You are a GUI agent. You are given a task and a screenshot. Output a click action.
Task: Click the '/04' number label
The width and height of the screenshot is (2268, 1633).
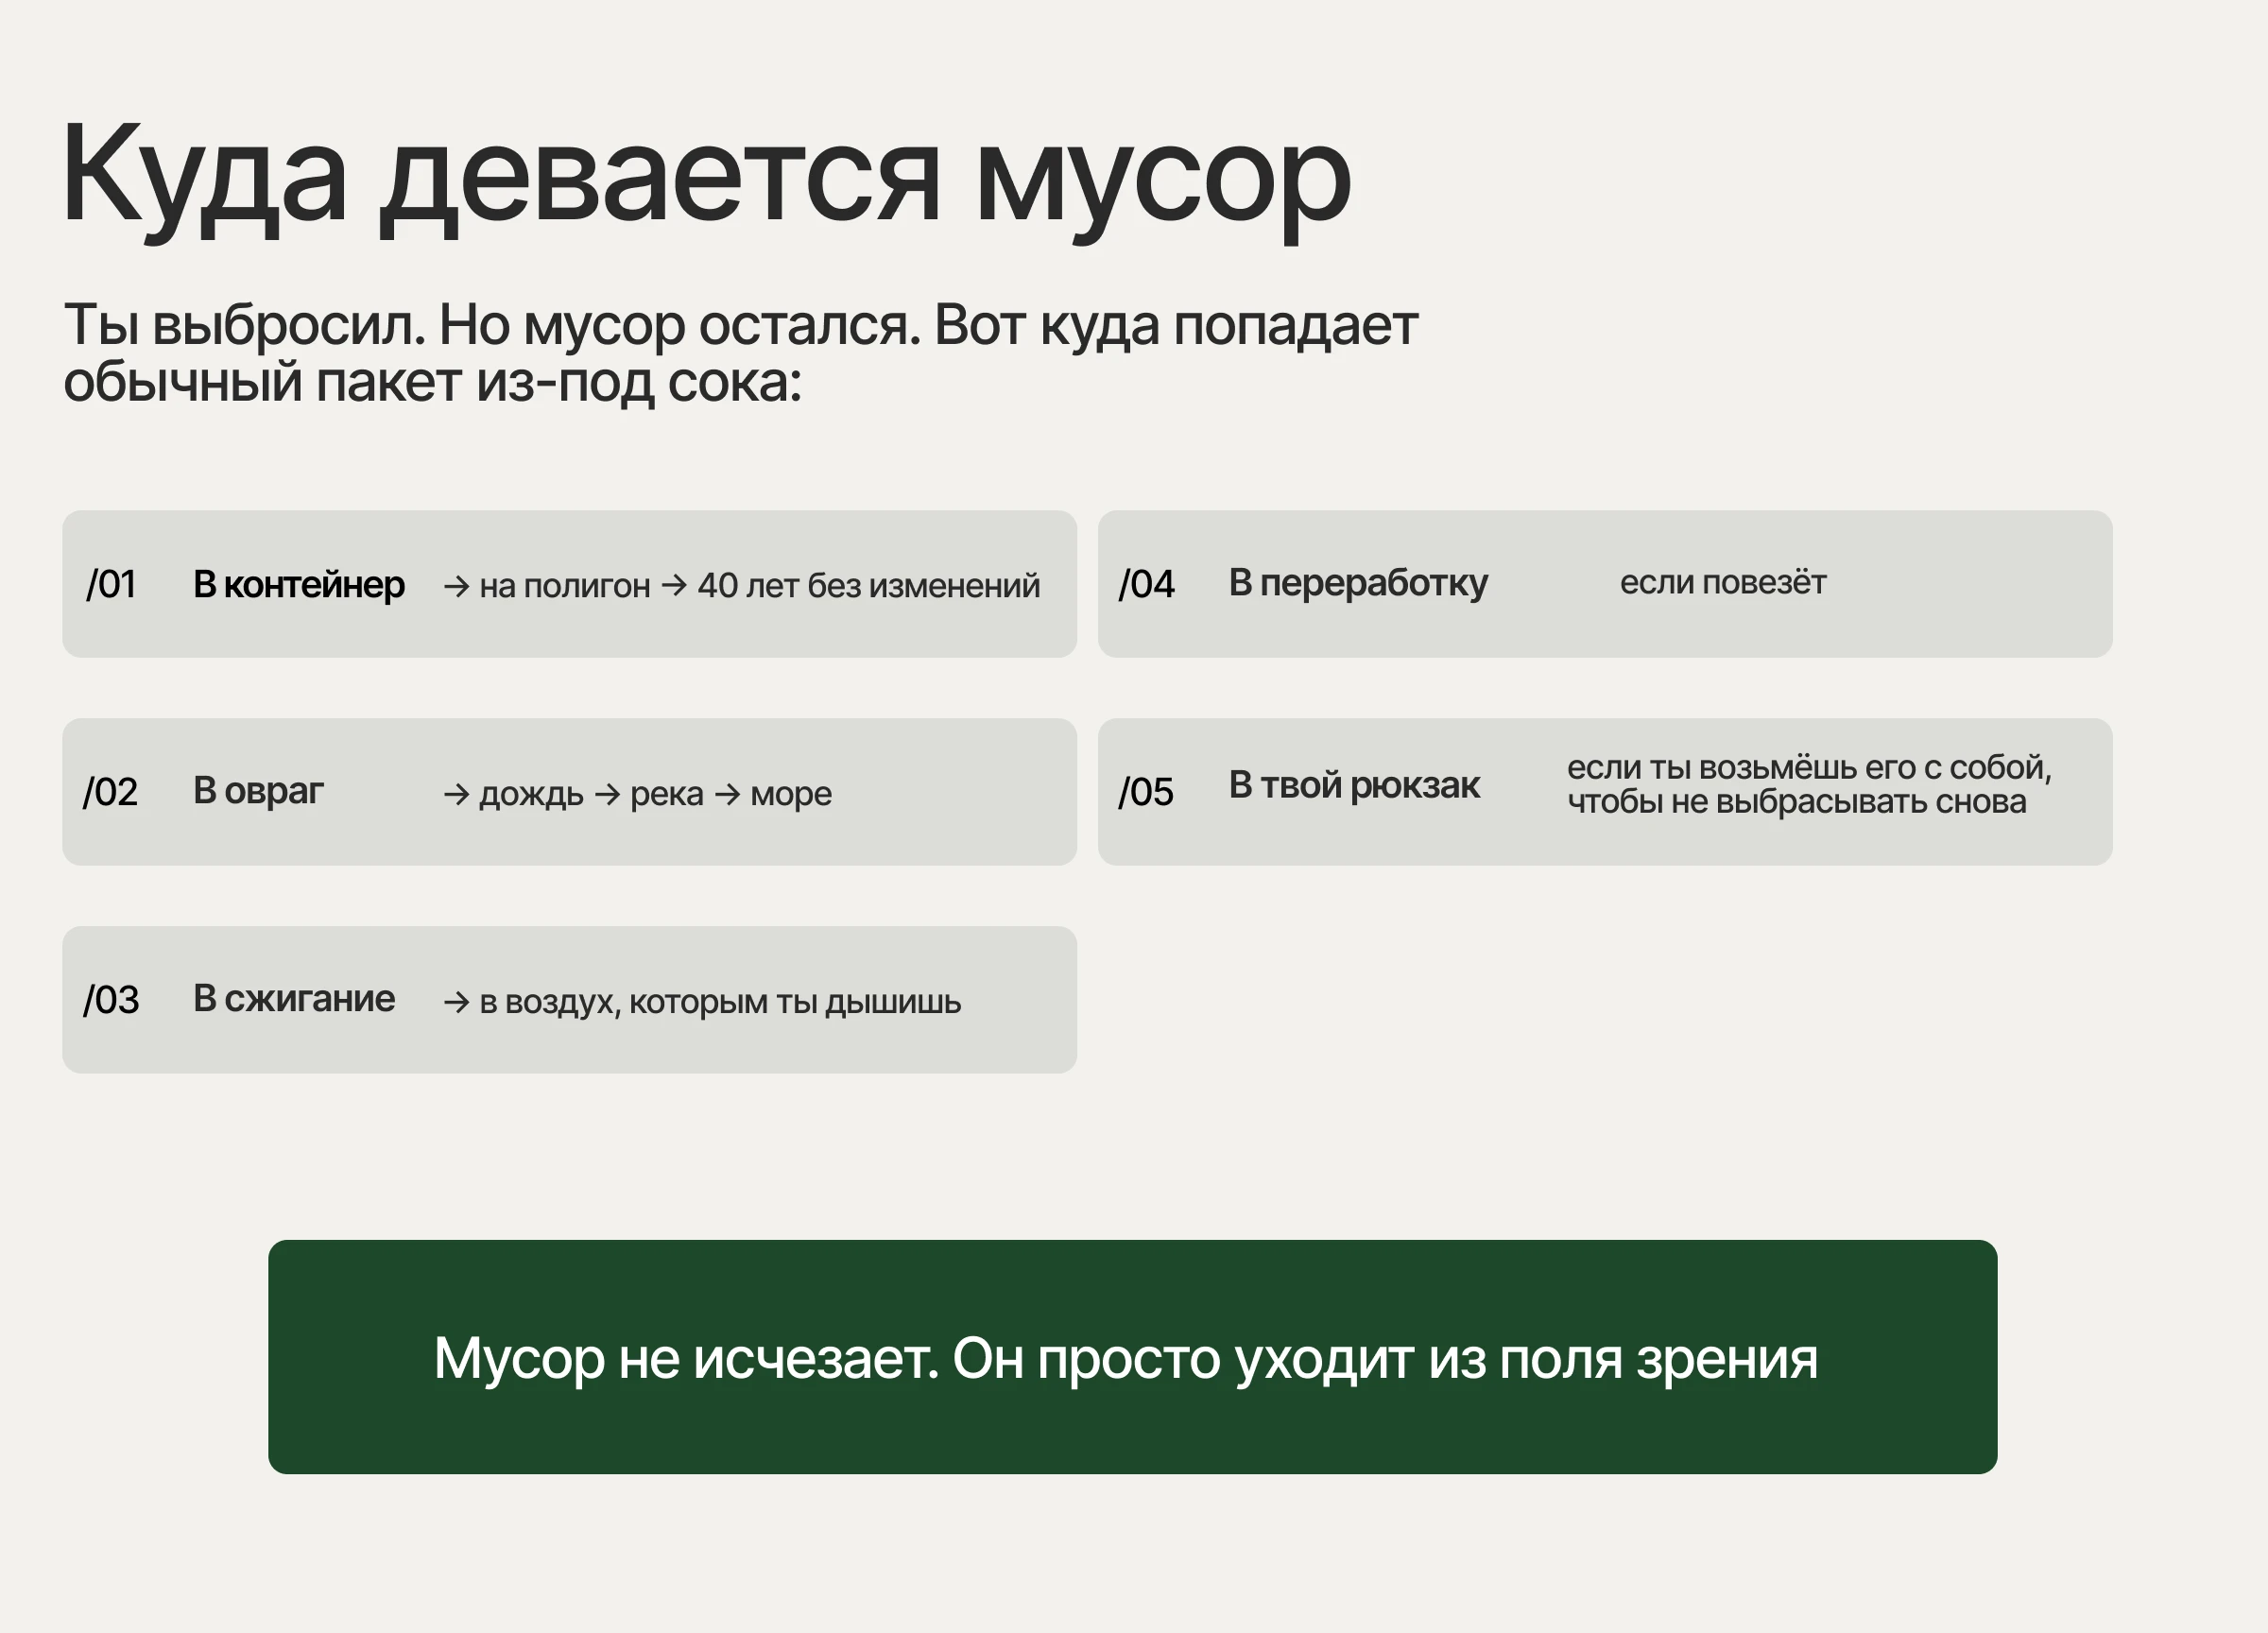coord(1146,584)
